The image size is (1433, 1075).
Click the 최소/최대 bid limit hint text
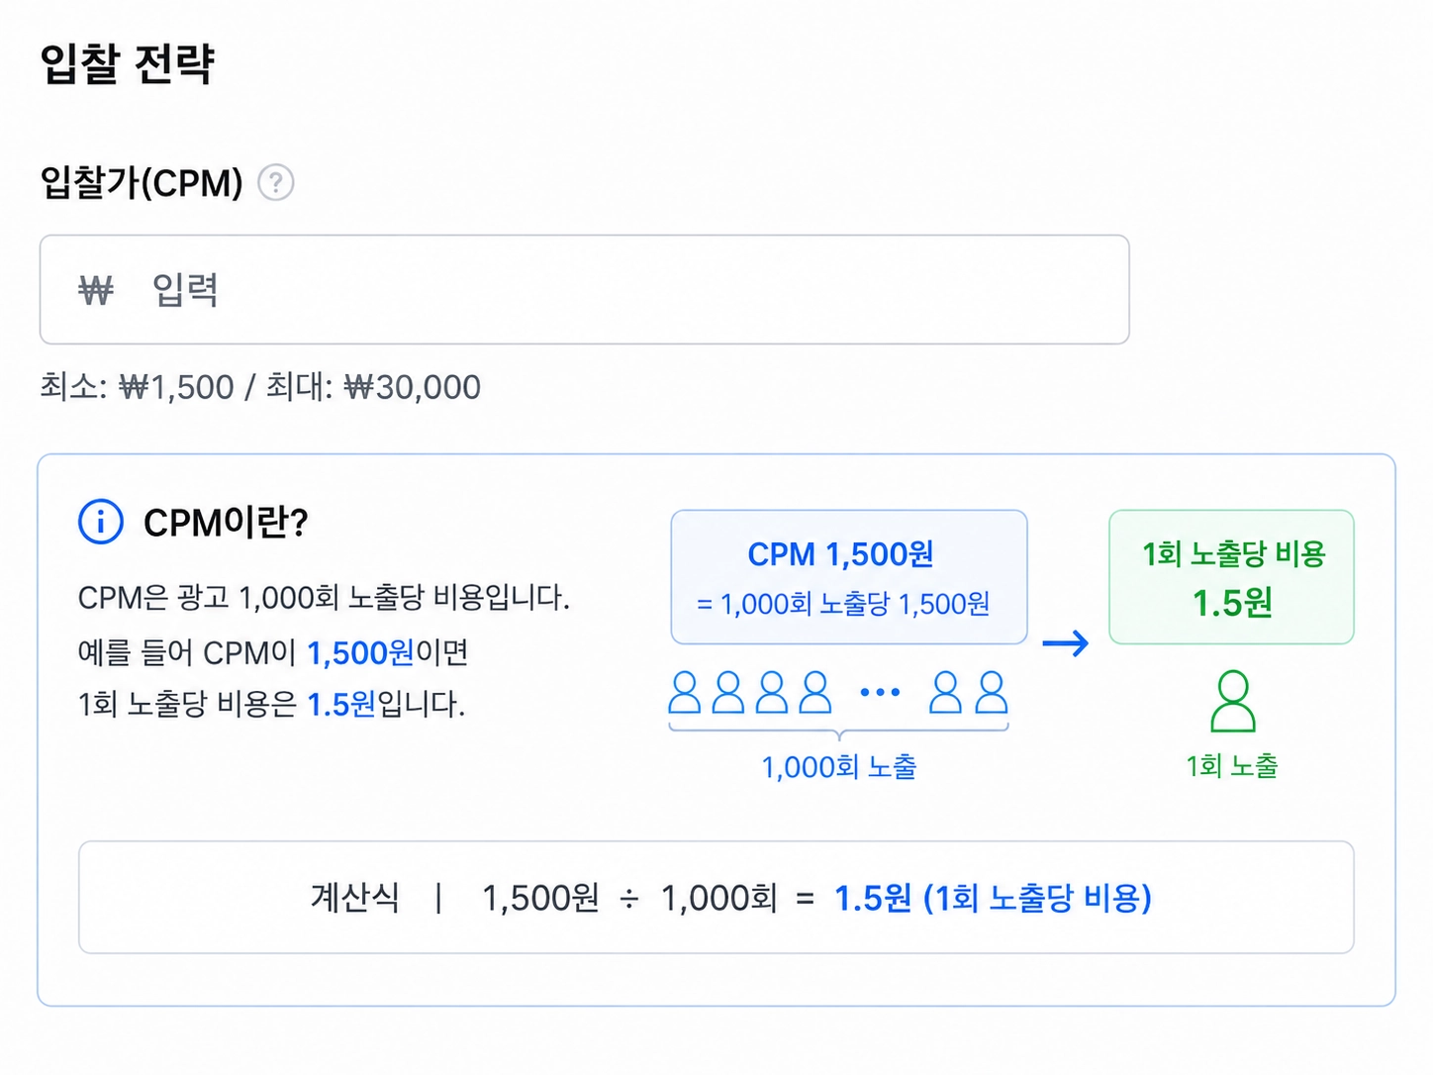click(x=260, y=387)
